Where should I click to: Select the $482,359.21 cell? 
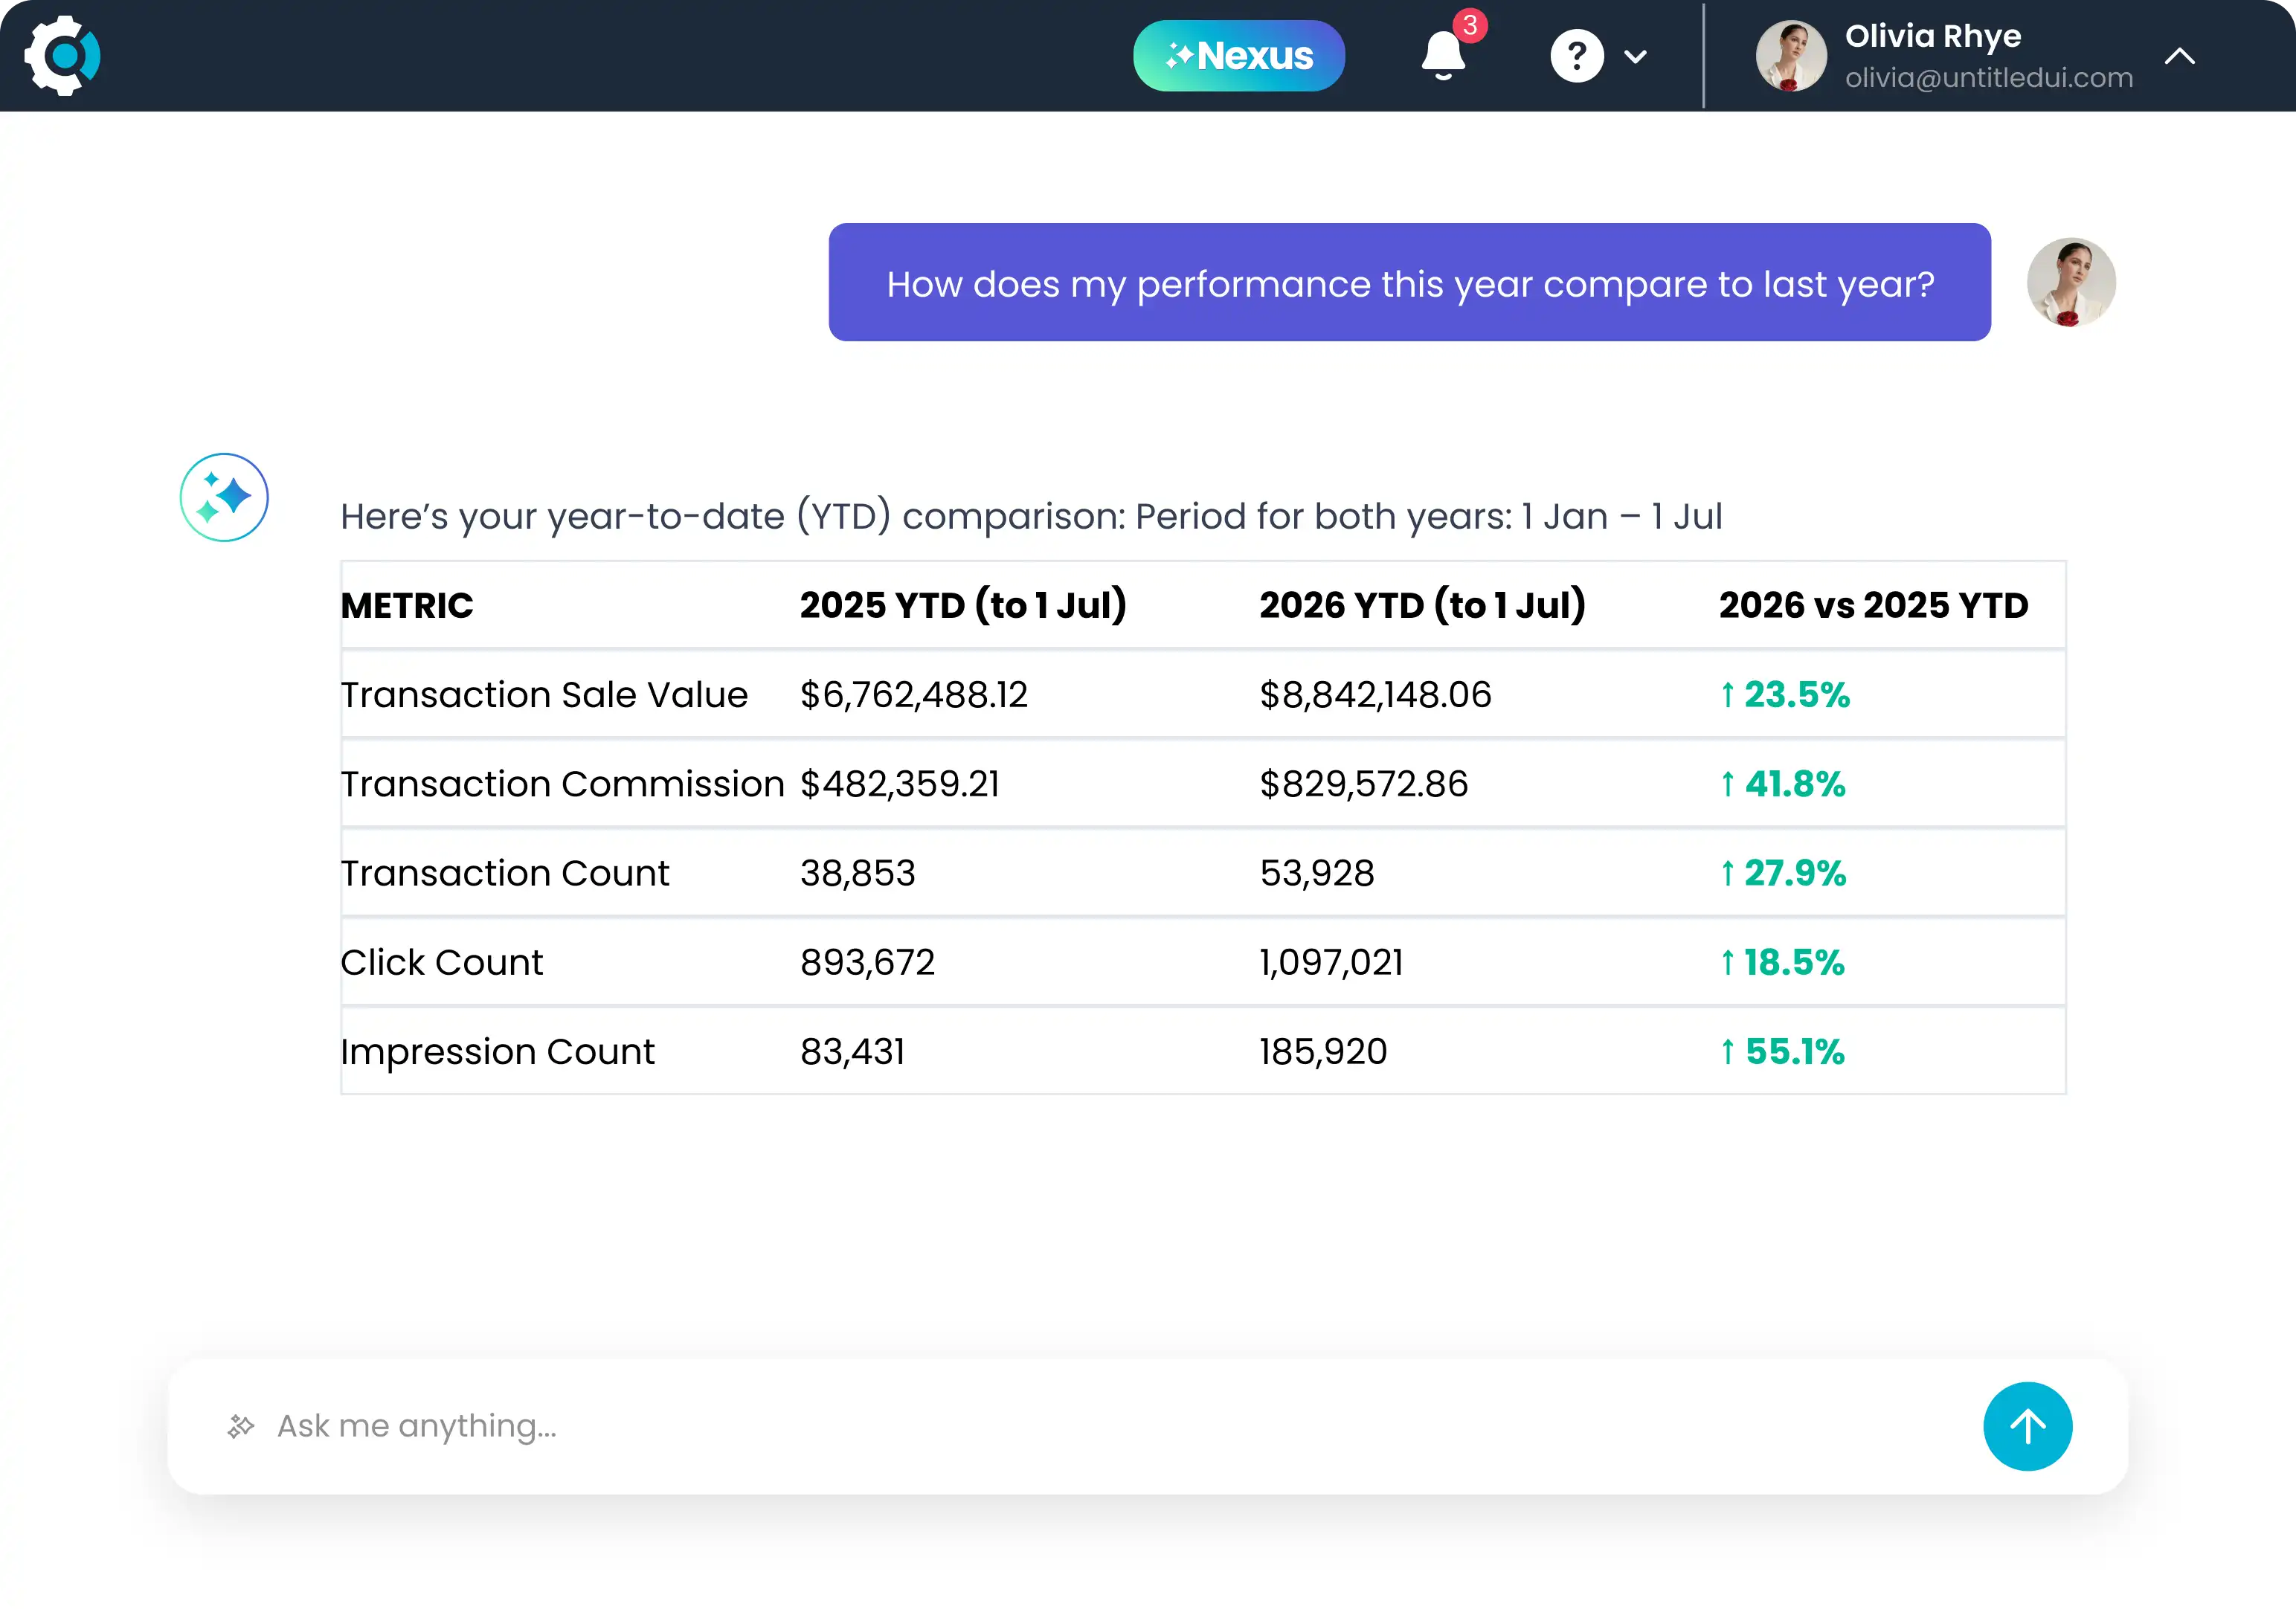(x=899, y=784)
